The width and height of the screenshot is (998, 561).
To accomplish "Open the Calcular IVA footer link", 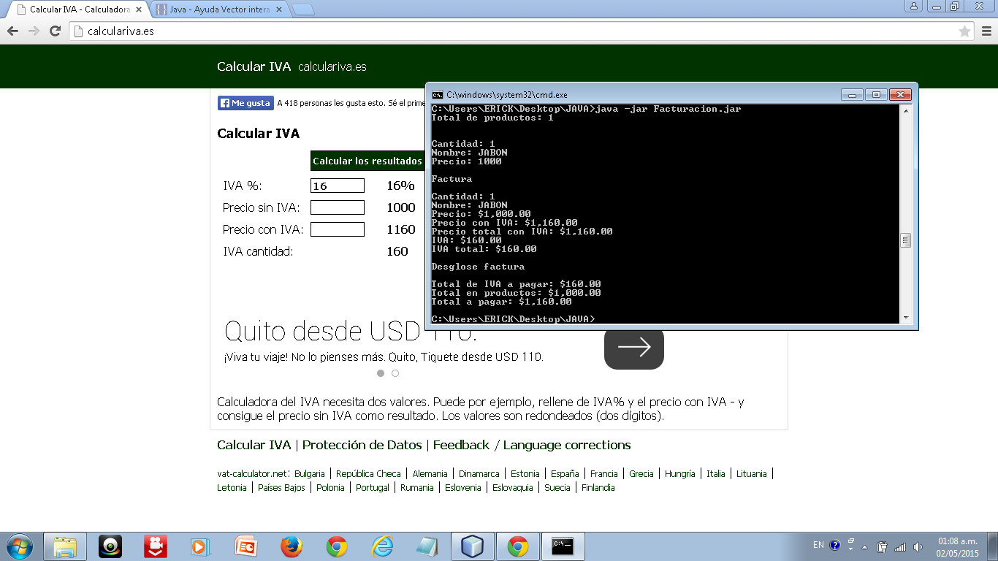I will pyautogui.click(x=254, y=445).
